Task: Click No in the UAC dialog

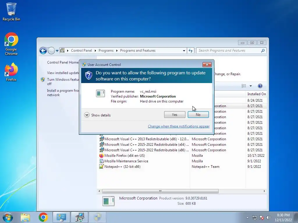Action: click(198, 114)
